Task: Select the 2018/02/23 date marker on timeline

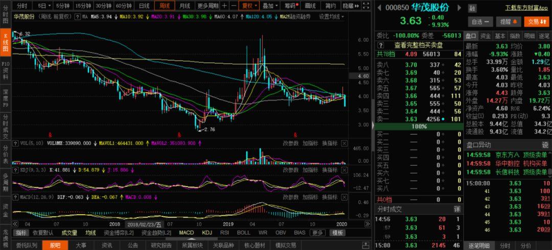Action: [x=144, y=224]
